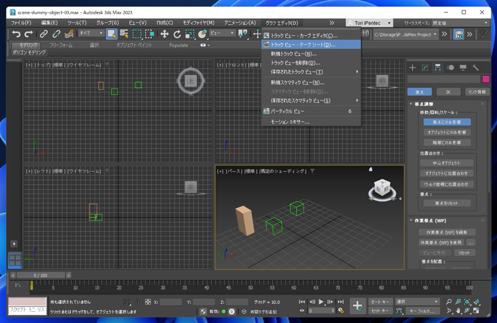497x323 pixels.
Task: Enable Affect Hierarchy Only button
Action: tap(447, 143)
